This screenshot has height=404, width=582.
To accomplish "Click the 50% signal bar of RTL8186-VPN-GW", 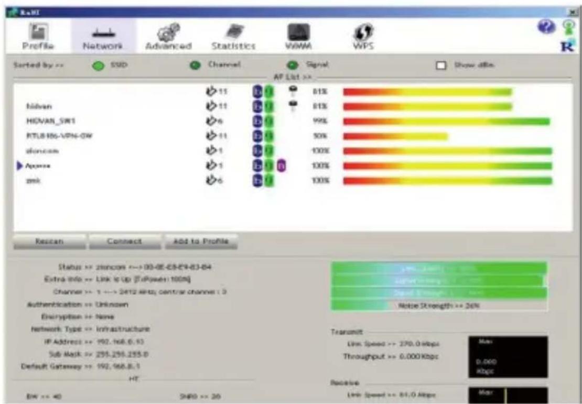I will click(396, 136).
